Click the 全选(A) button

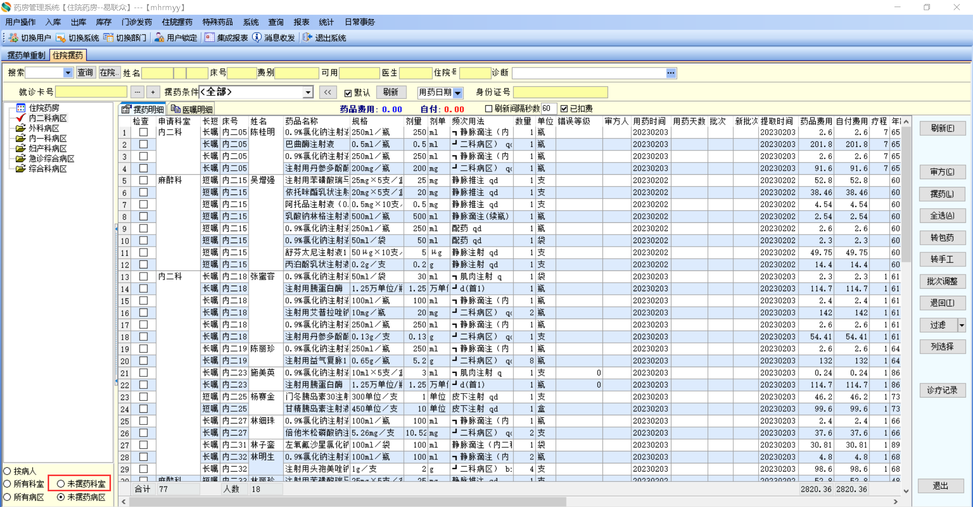[943, 216]
